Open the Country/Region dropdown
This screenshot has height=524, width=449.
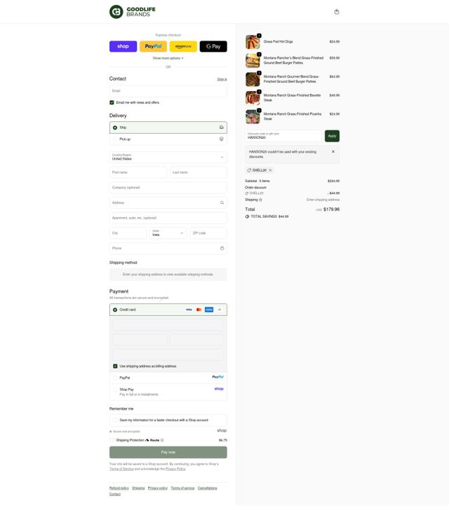coord(168,157)
